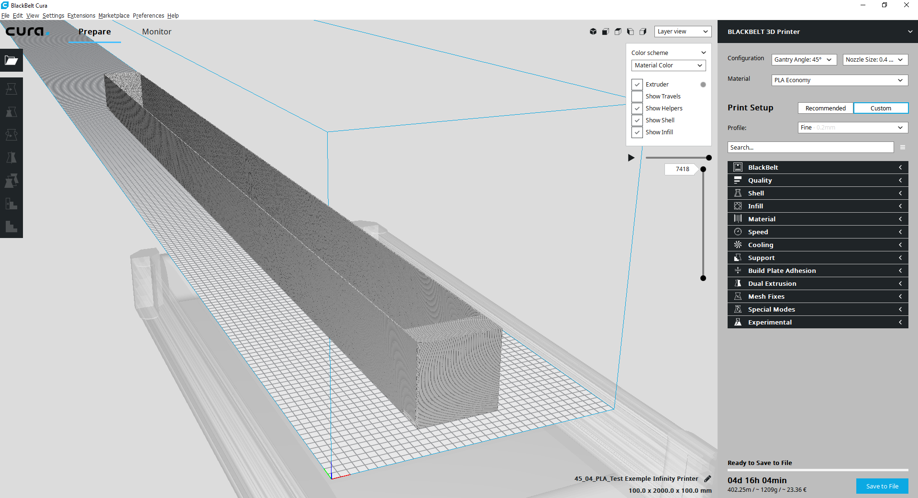Open the Layer view dropdown
This screenshot has width=918, height=498.
pyautogui.click(x=683, y=32)
